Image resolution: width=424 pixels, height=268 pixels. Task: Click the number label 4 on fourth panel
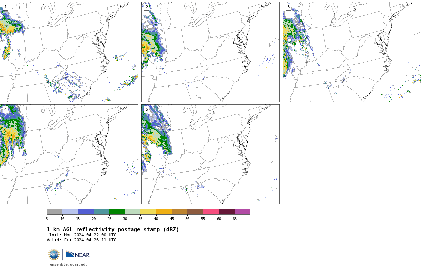(x=5, y=109)
